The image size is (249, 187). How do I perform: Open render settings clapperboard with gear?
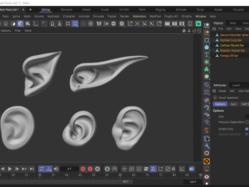(x=182, y=23)
